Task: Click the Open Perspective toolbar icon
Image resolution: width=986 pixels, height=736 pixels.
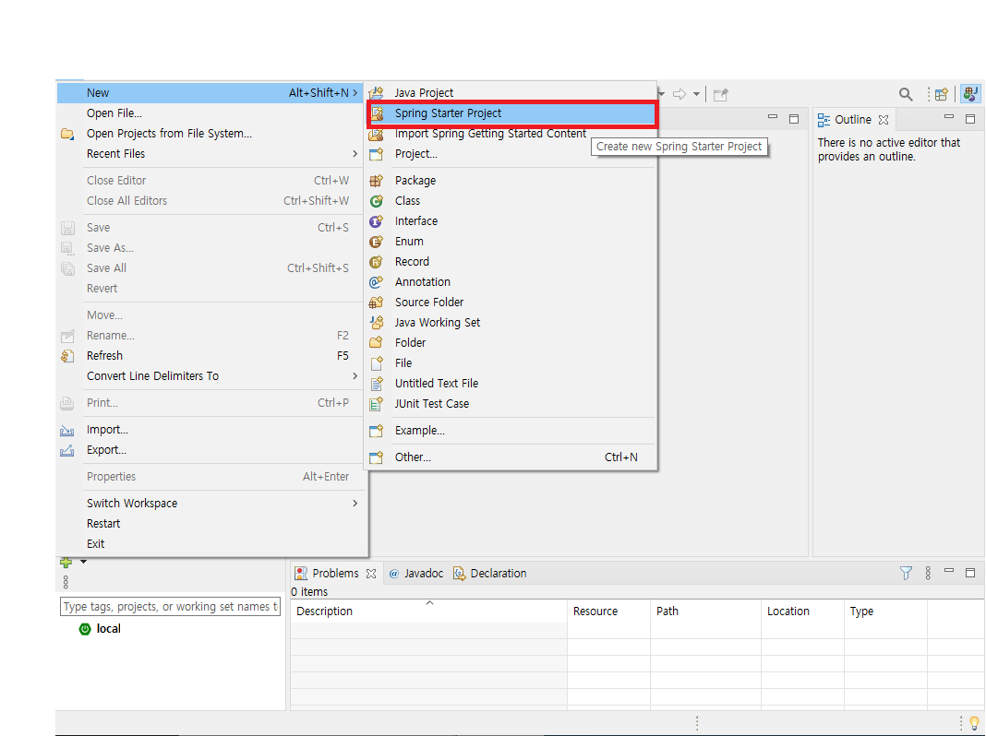Action: click(x=942, y=94)
